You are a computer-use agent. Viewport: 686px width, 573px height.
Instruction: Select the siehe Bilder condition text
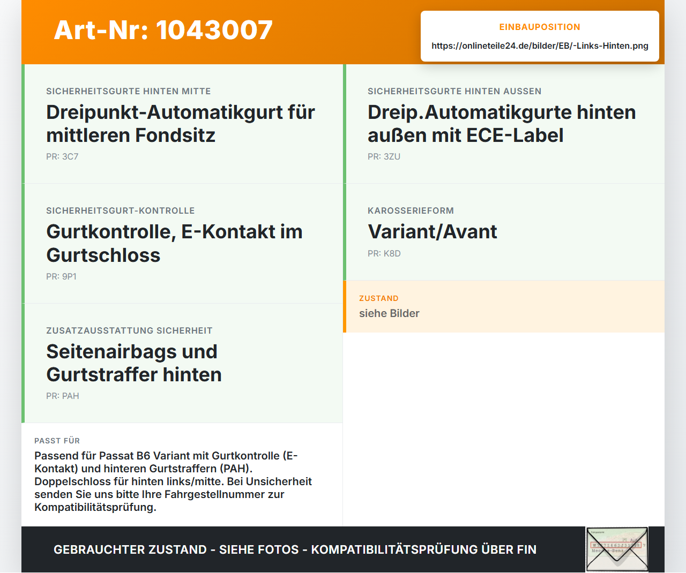click(389, 313)
